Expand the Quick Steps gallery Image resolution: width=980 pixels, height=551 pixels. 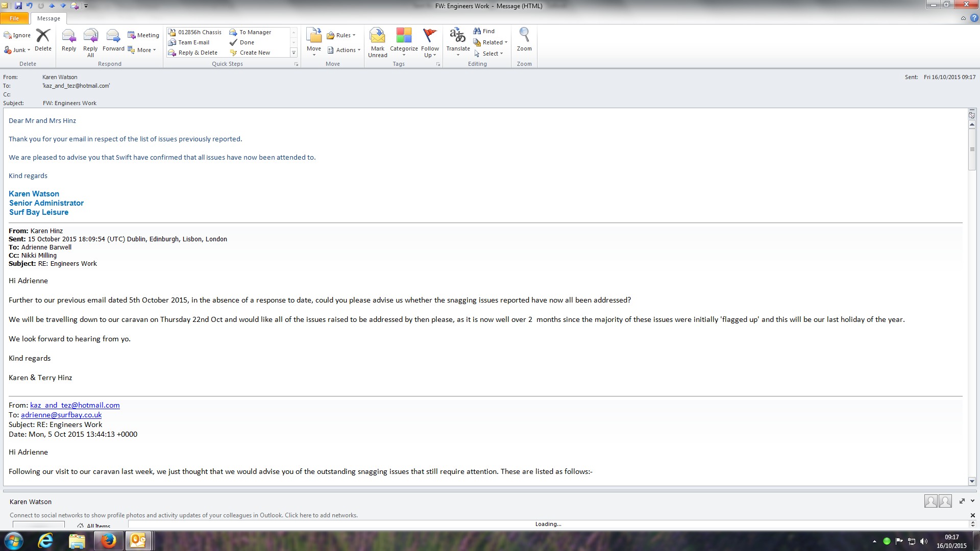293,53
